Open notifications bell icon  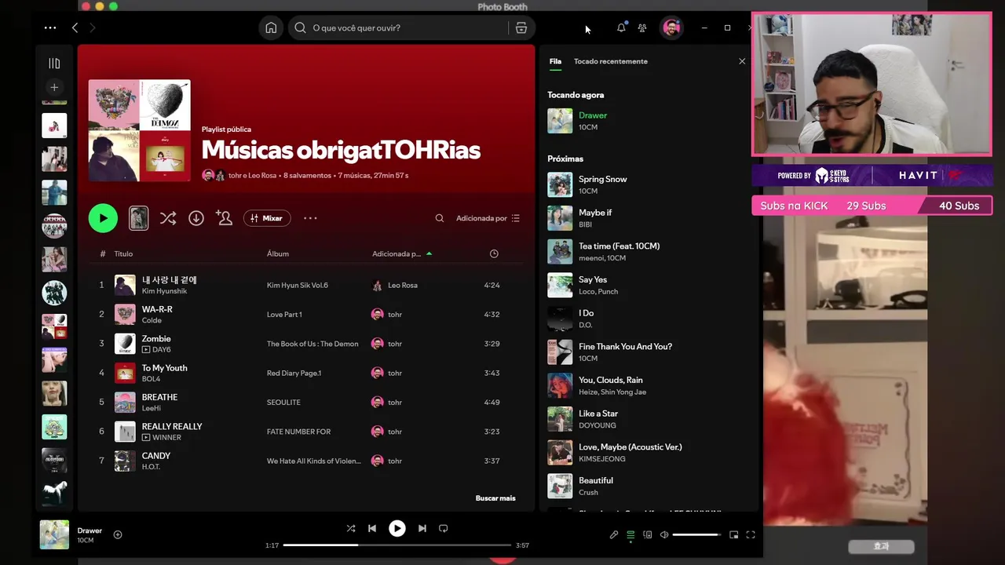pyautogui.click(x=621, y=27)
